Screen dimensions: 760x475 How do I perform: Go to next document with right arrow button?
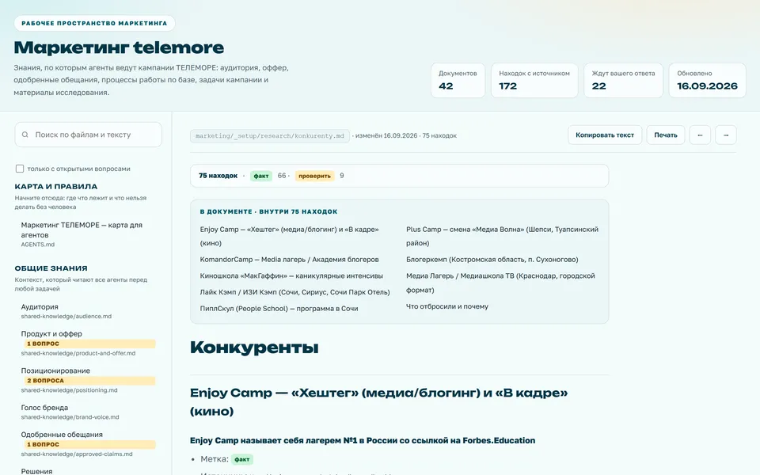[x=726, y=135]
